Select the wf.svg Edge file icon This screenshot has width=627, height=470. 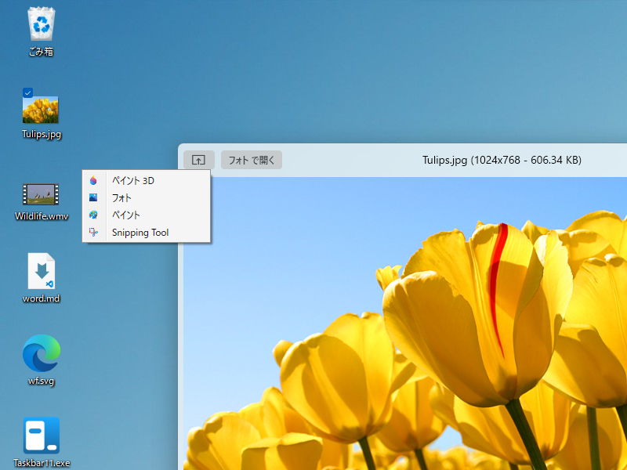click(42, 353)
